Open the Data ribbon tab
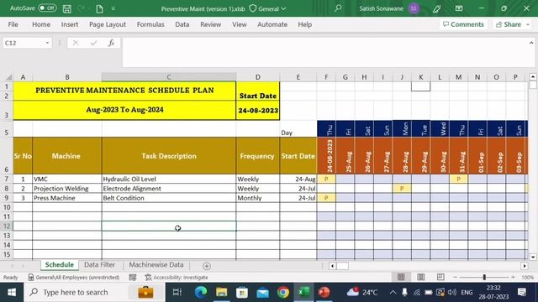The image size is (538, 302). (x=182, y=24)
